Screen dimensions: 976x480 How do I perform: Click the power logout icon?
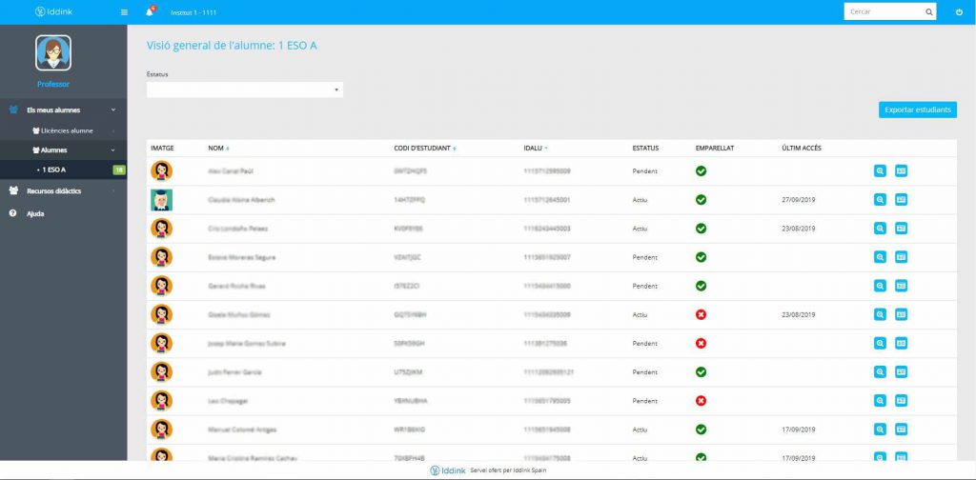pos(959,12)
